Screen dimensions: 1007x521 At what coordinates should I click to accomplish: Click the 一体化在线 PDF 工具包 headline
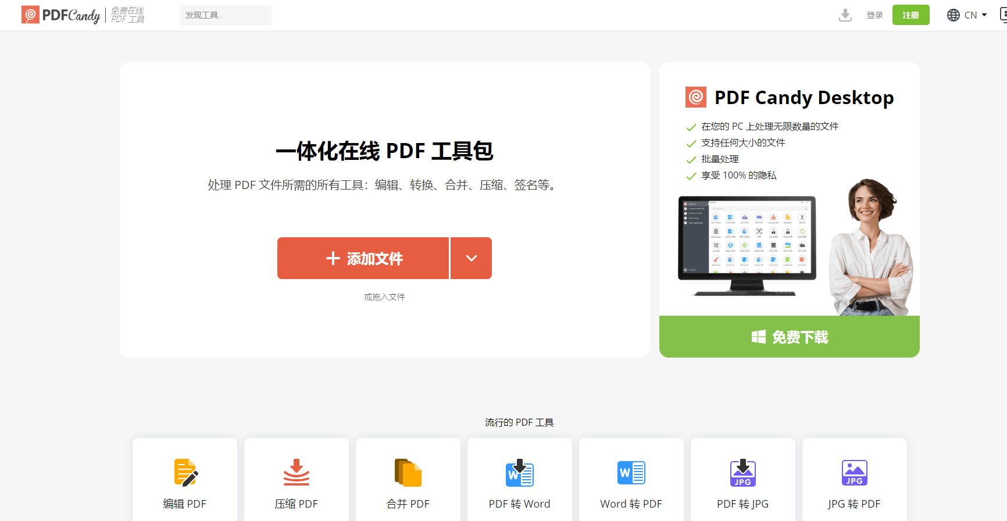[x=384, y=151]
